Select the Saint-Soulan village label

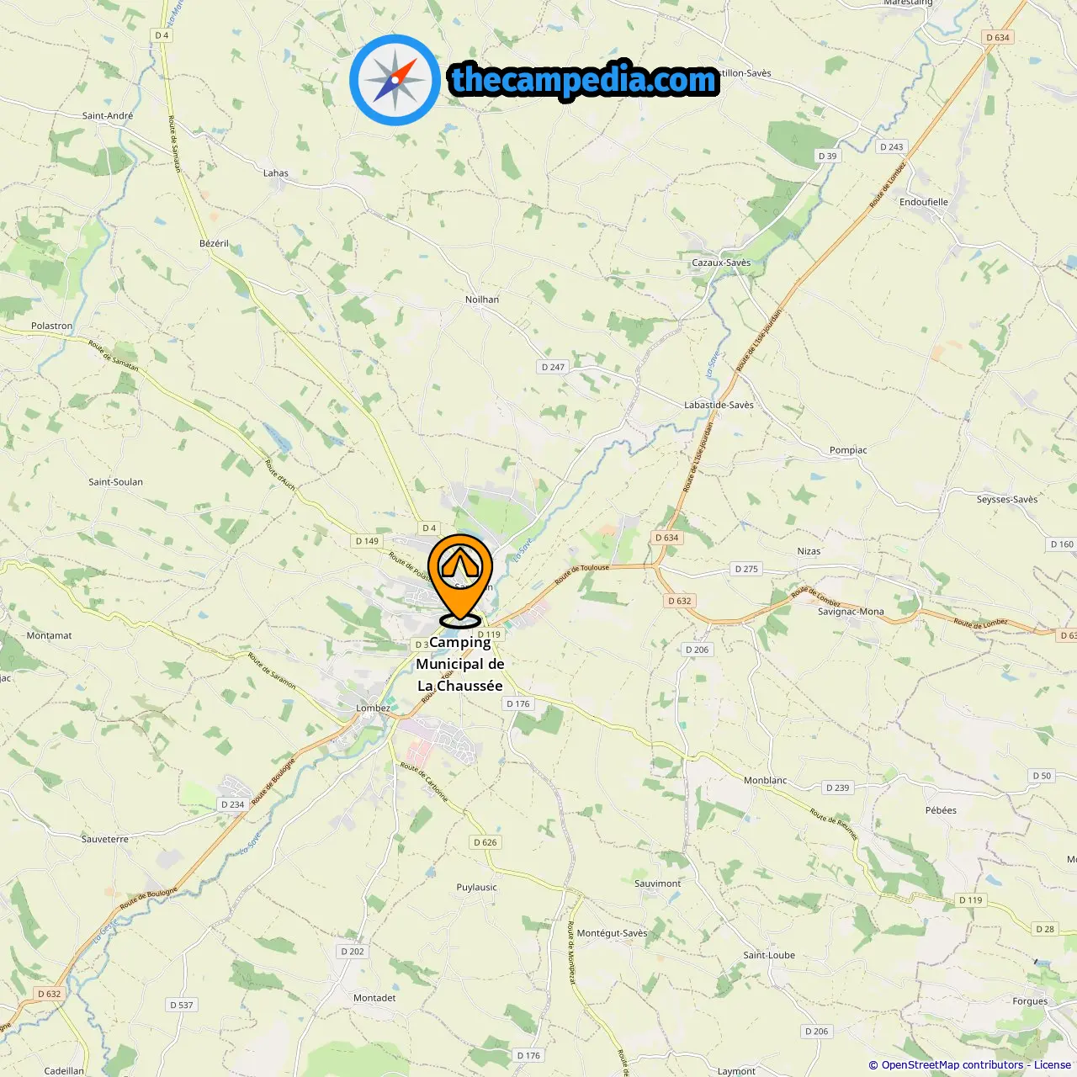[x=115, y=482]
